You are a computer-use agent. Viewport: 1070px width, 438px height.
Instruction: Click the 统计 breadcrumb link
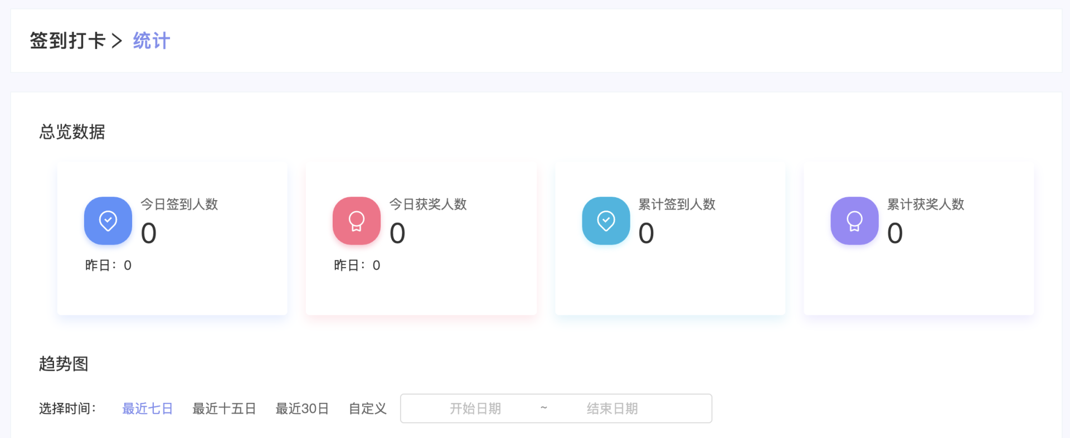coord(152,41)
